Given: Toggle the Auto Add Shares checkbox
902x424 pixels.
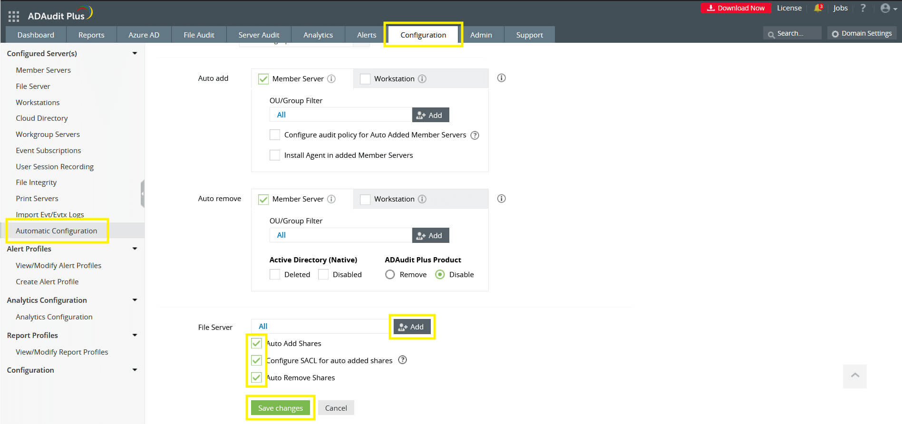Looking at the screenshot, I should [x=256, y=343].
